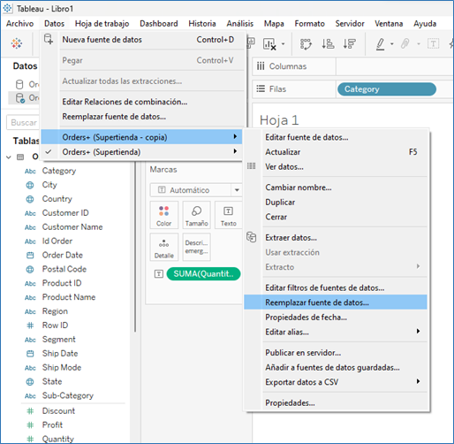Open the Archivo menu
The image size is (454, 444).
[x=19, y=24]
